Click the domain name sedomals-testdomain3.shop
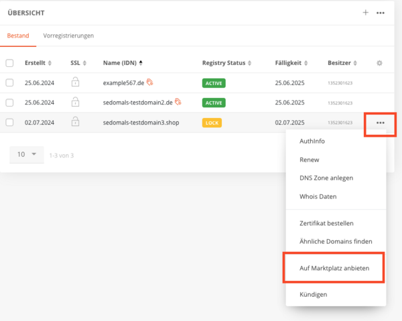Screen dimensions: 402x321 tap(141, 123)
